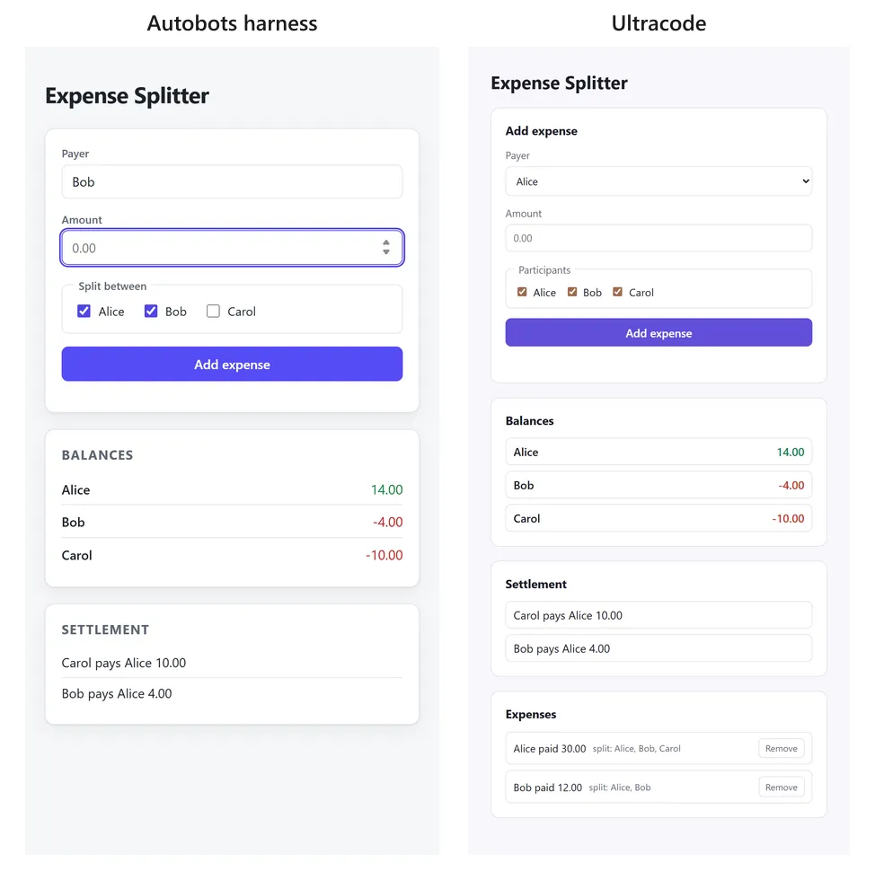Add expense in Autobots harness form
The image size is (875, 880).
[232, 365]
